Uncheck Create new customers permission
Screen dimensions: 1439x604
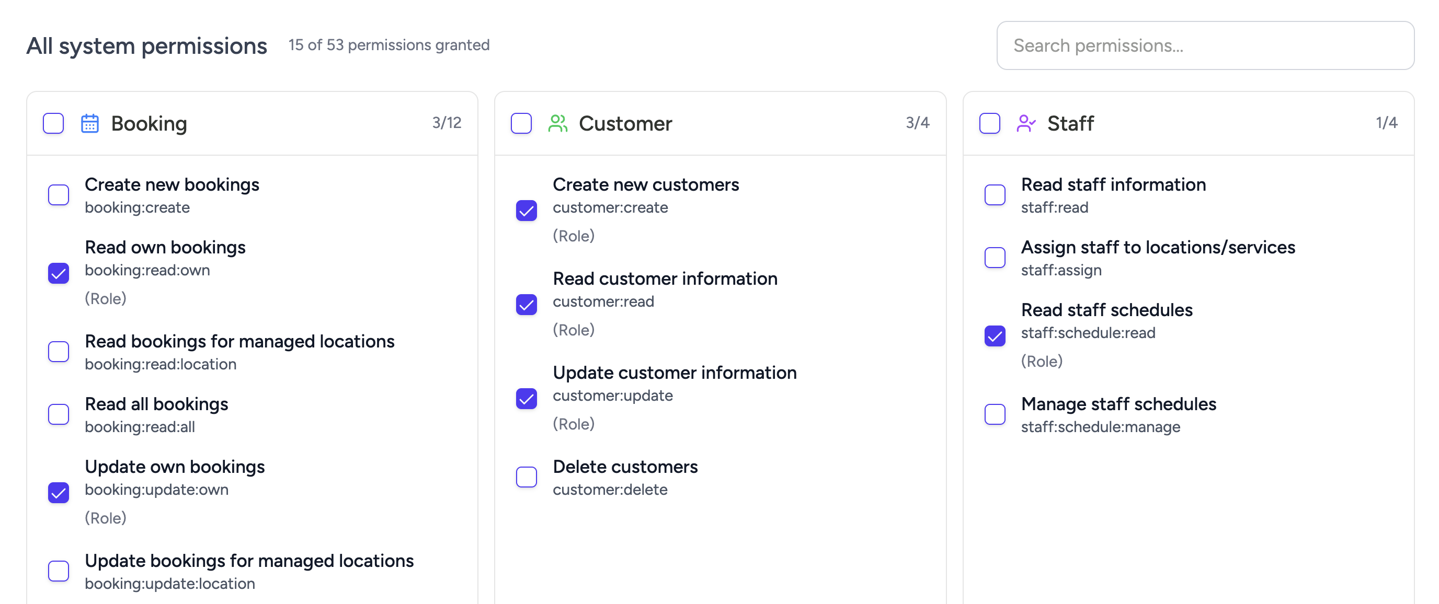tap(526, 211)
